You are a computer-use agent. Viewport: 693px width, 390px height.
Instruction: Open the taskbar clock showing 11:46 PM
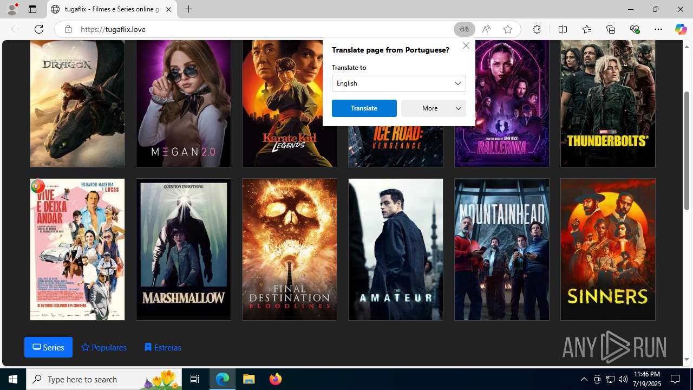pyautogui.click(x=646, y=379)
